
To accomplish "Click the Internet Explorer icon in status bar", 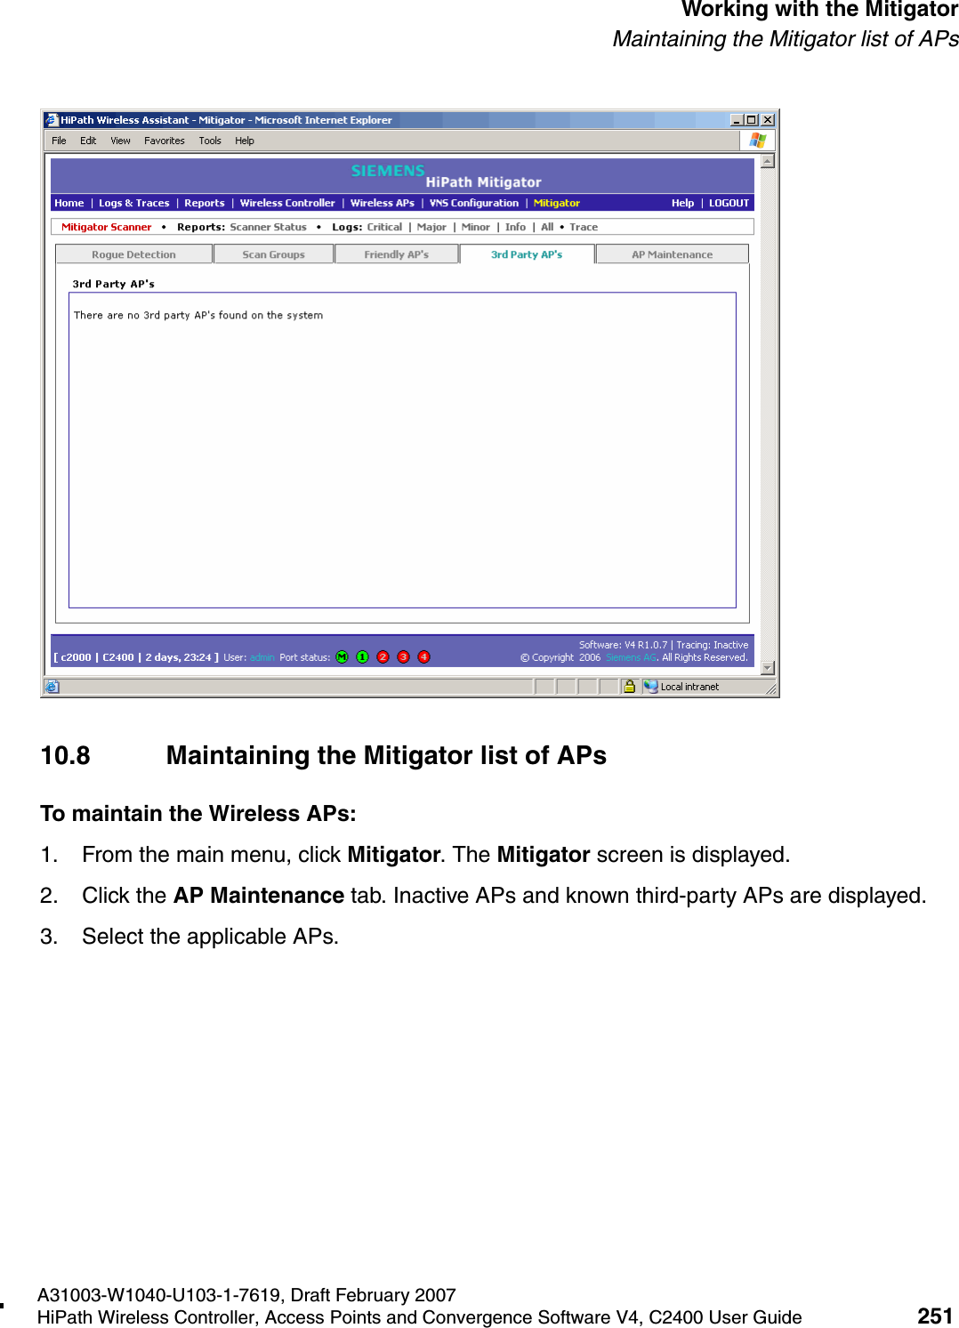I will pos(52,686).
